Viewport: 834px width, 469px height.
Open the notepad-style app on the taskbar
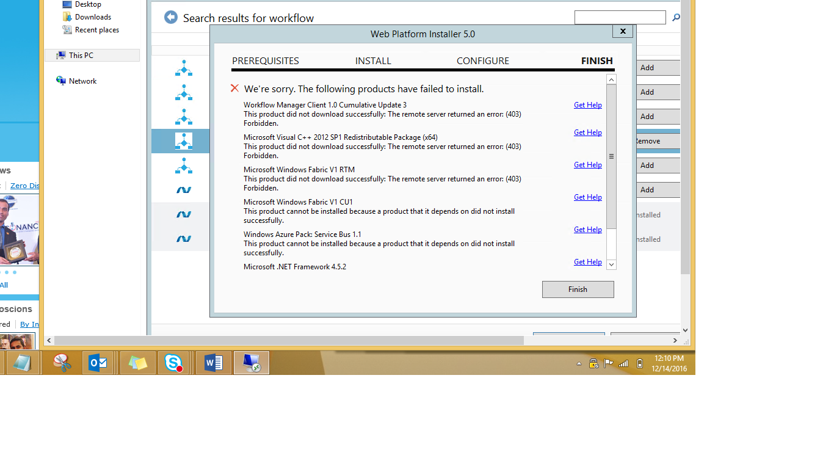[23, 363]
